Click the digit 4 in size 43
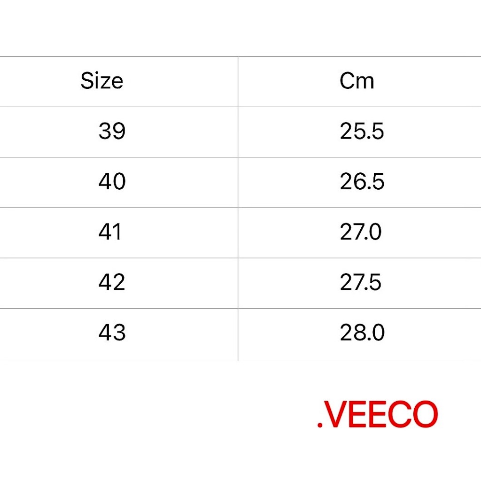Image resolution: width=481 pixels, height=481 pixels. 105,333
